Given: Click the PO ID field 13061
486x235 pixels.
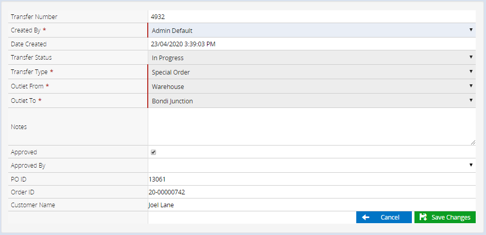Looking at the screenshot, I should tap(312, 179).
